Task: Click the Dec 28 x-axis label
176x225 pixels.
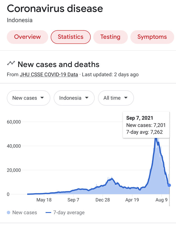Action: tap(102, 200)
